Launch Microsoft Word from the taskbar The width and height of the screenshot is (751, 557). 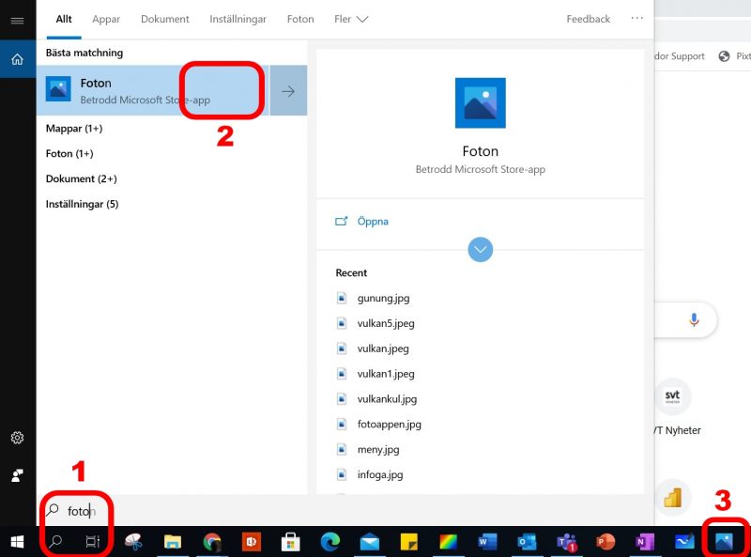(x=487, y=542)
